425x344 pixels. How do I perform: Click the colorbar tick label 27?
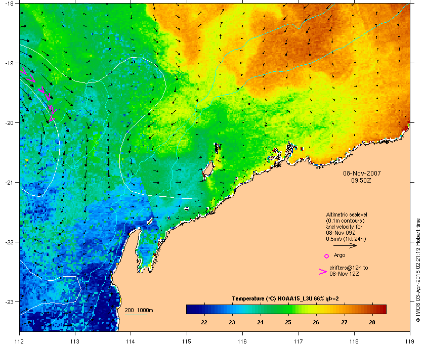[344, 322]
